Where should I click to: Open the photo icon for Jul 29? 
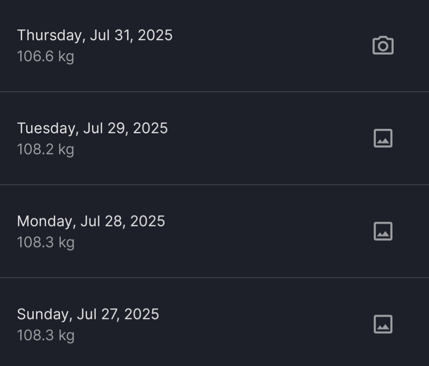[383, 138]
